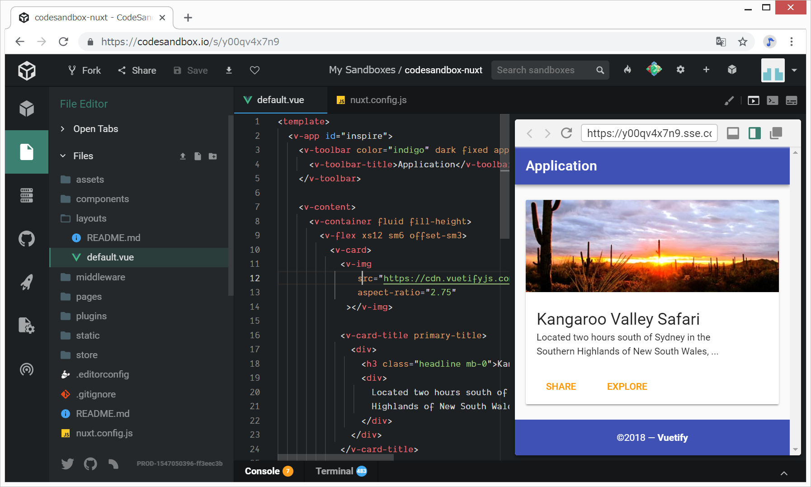Open the Deployment rocket panel
The image size is (811, 487).
(x=27, y=282)
